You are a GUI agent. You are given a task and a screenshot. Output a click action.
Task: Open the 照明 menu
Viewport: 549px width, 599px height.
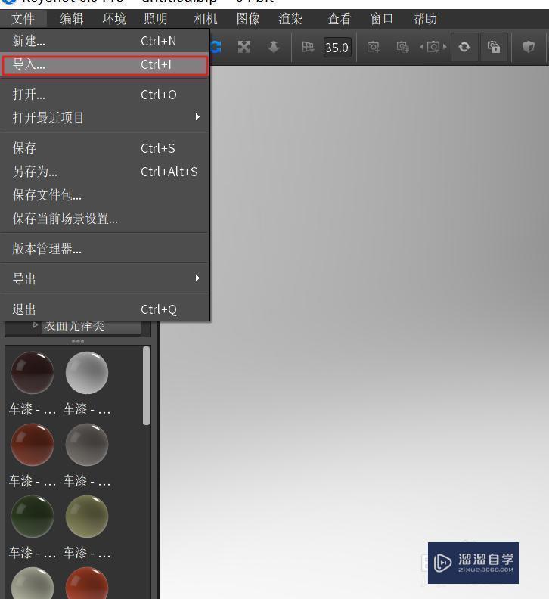click(x=156, y=19)
